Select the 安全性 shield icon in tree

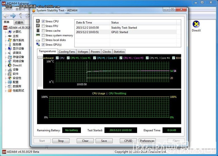10,78
